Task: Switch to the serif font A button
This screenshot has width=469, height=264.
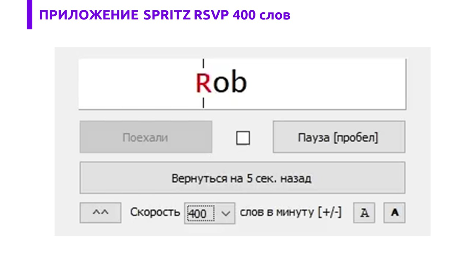Action: click(x=364, y=212)
